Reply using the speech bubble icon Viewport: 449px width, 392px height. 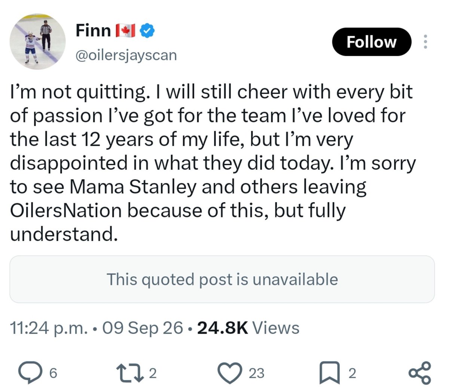click(x=30, y=373)
